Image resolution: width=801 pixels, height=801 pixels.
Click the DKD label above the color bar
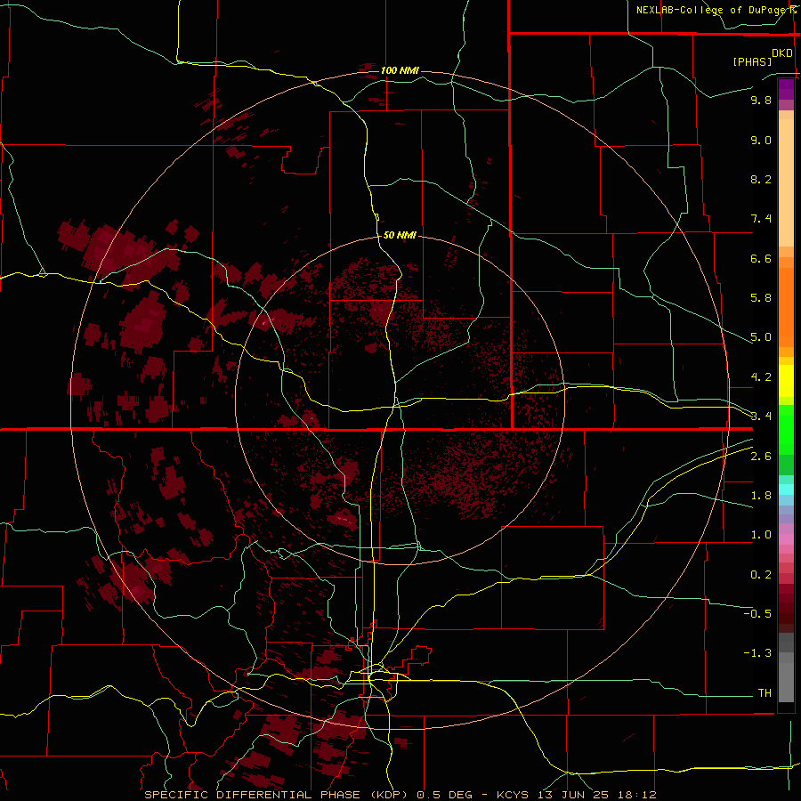coord(782,53)
